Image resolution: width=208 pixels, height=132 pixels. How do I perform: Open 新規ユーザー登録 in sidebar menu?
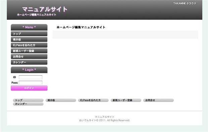29,51
